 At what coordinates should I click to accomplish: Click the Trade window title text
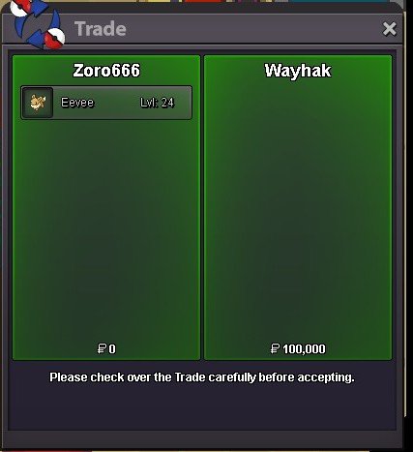101,29
